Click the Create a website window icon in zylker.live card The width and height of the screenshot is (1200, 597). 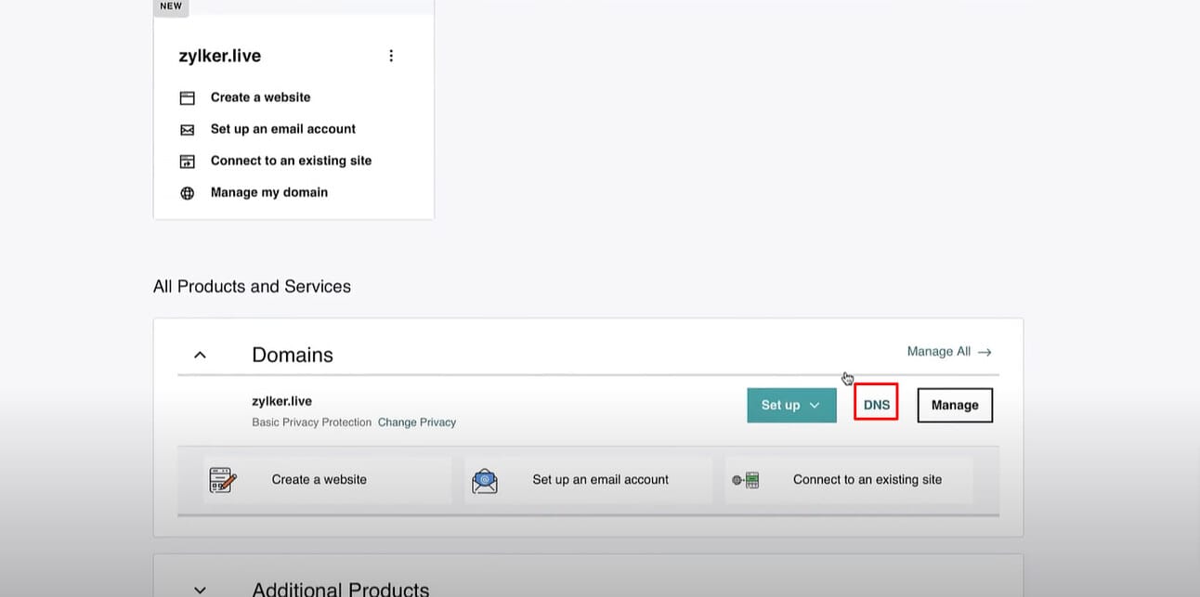coord(188,97)
